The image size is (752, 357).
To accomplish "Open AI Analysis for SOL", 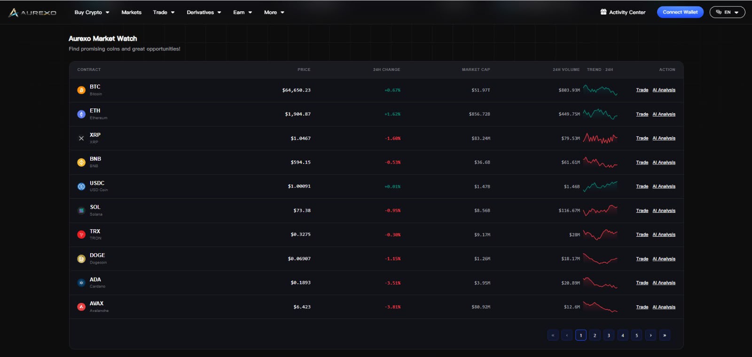I will pos(664,210).
